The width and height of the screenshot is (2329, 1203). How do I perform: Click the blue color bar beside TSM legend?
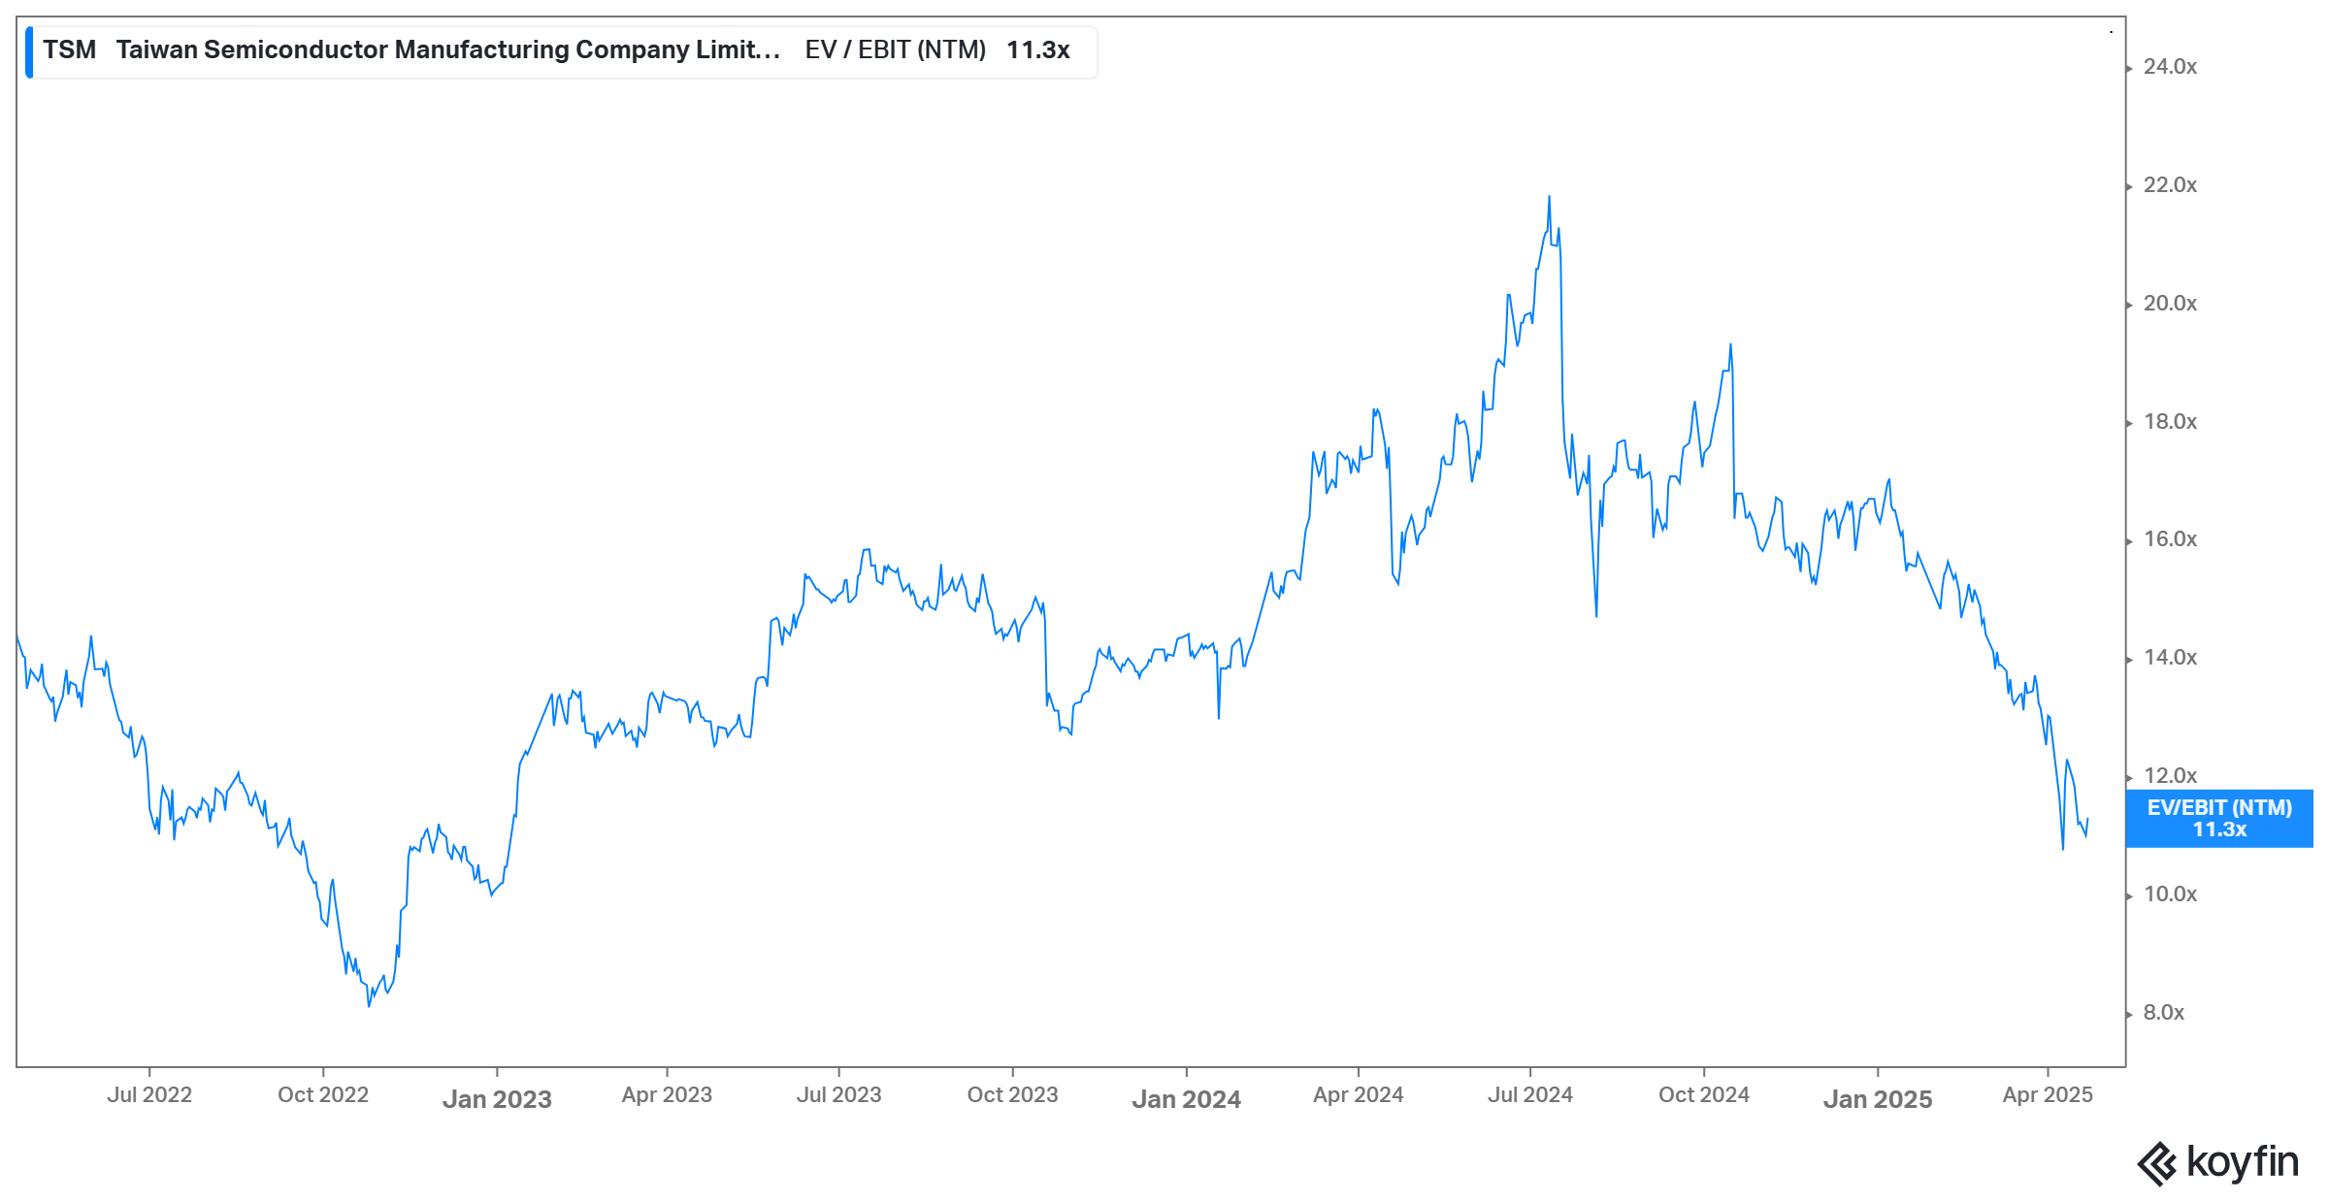point(29,51)
